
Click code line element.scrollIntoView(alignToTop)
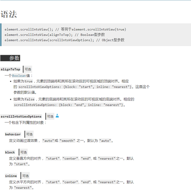pos(55,35)
